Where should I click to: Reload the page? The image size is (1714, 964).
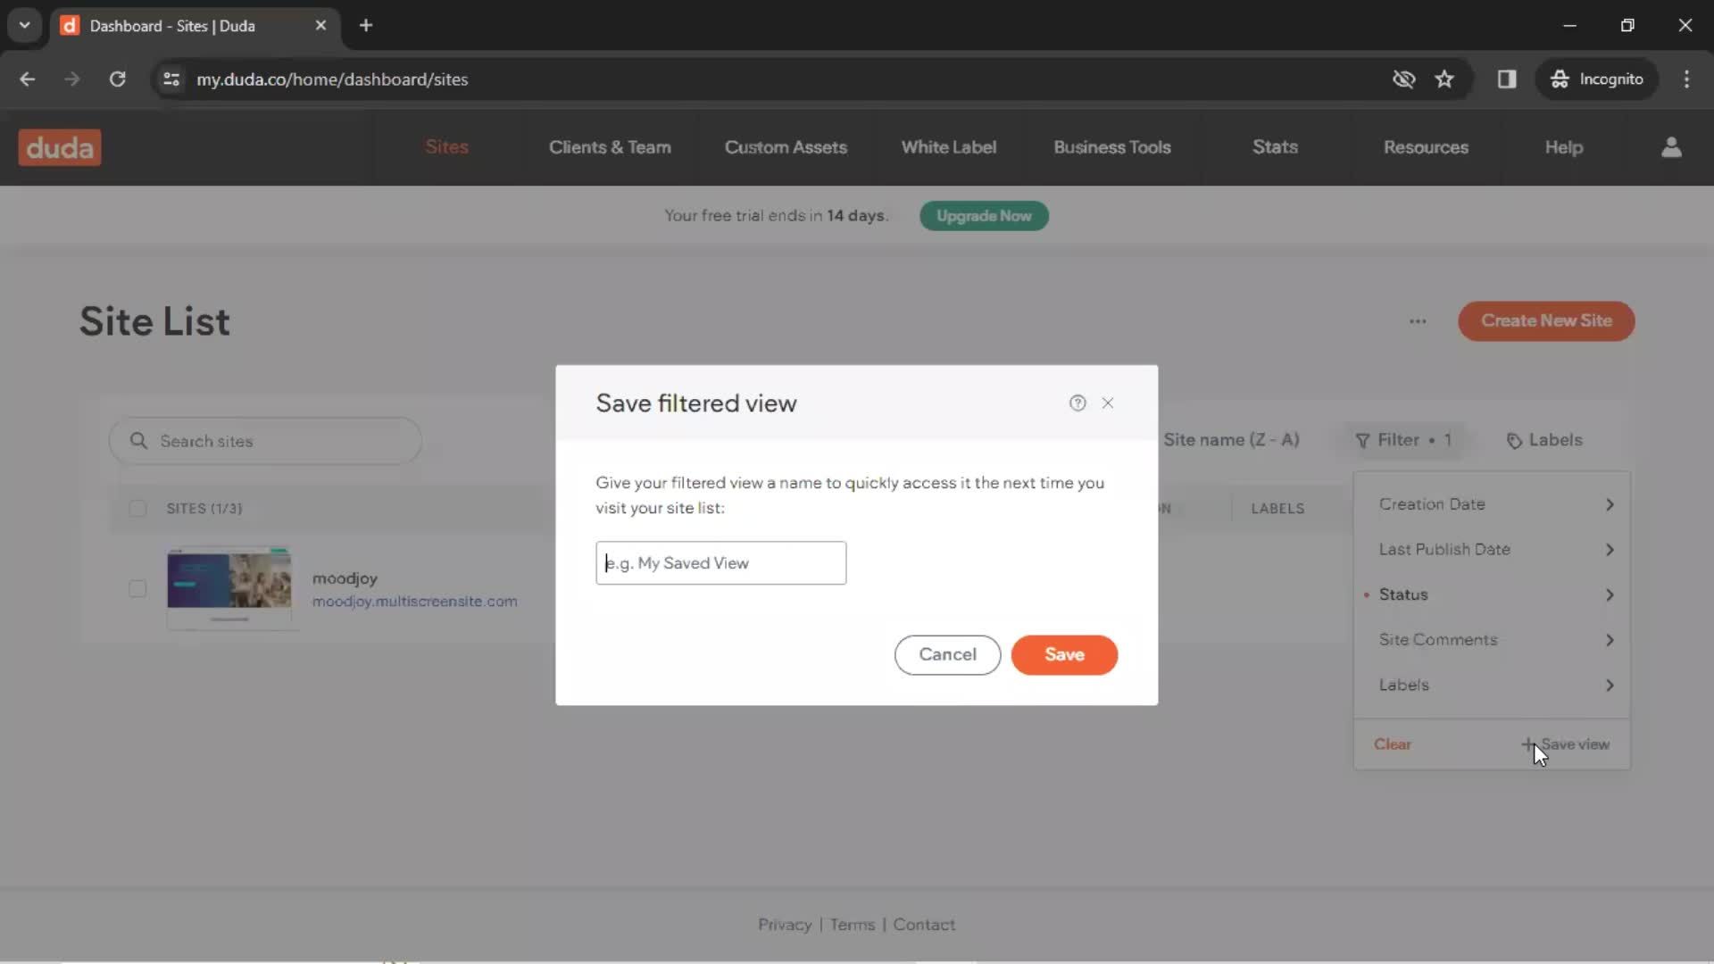pos(117,79)
